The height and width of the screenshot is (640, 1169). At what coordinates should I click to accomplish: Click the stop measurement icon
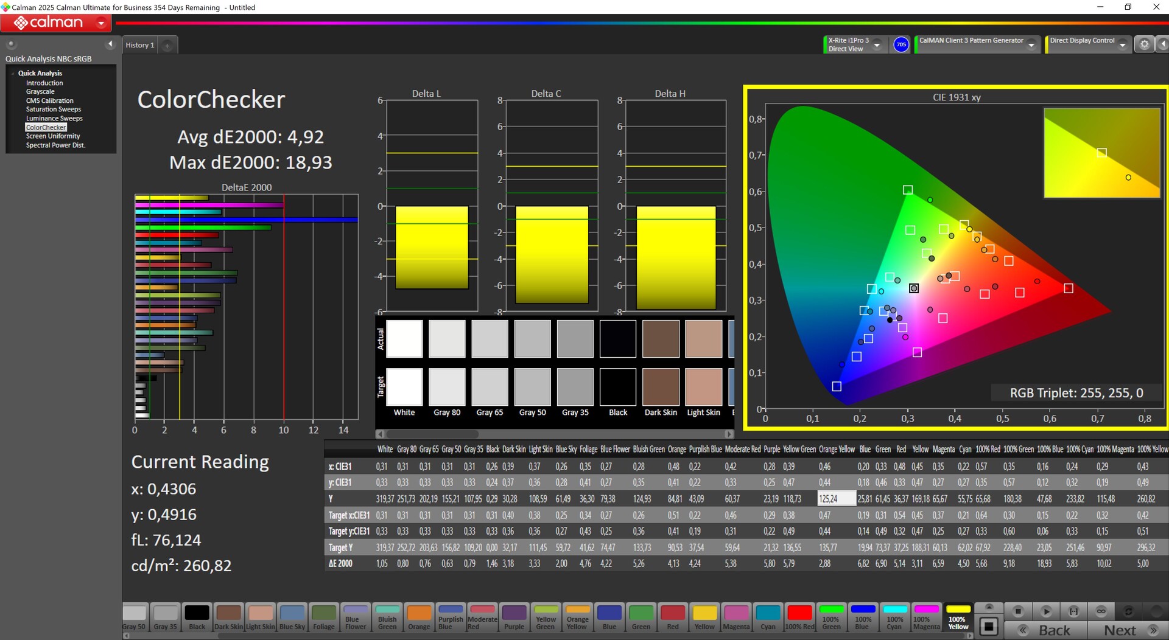[x=1017, y=611]
